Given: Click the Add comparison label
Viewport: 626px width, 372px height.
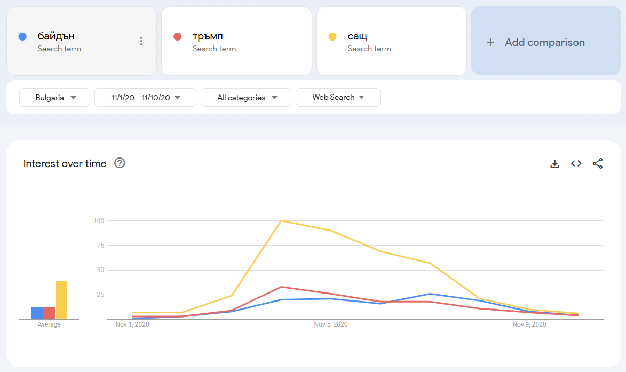Looking at the screenshot, I should pyautogui.click(x=545, y=42).
